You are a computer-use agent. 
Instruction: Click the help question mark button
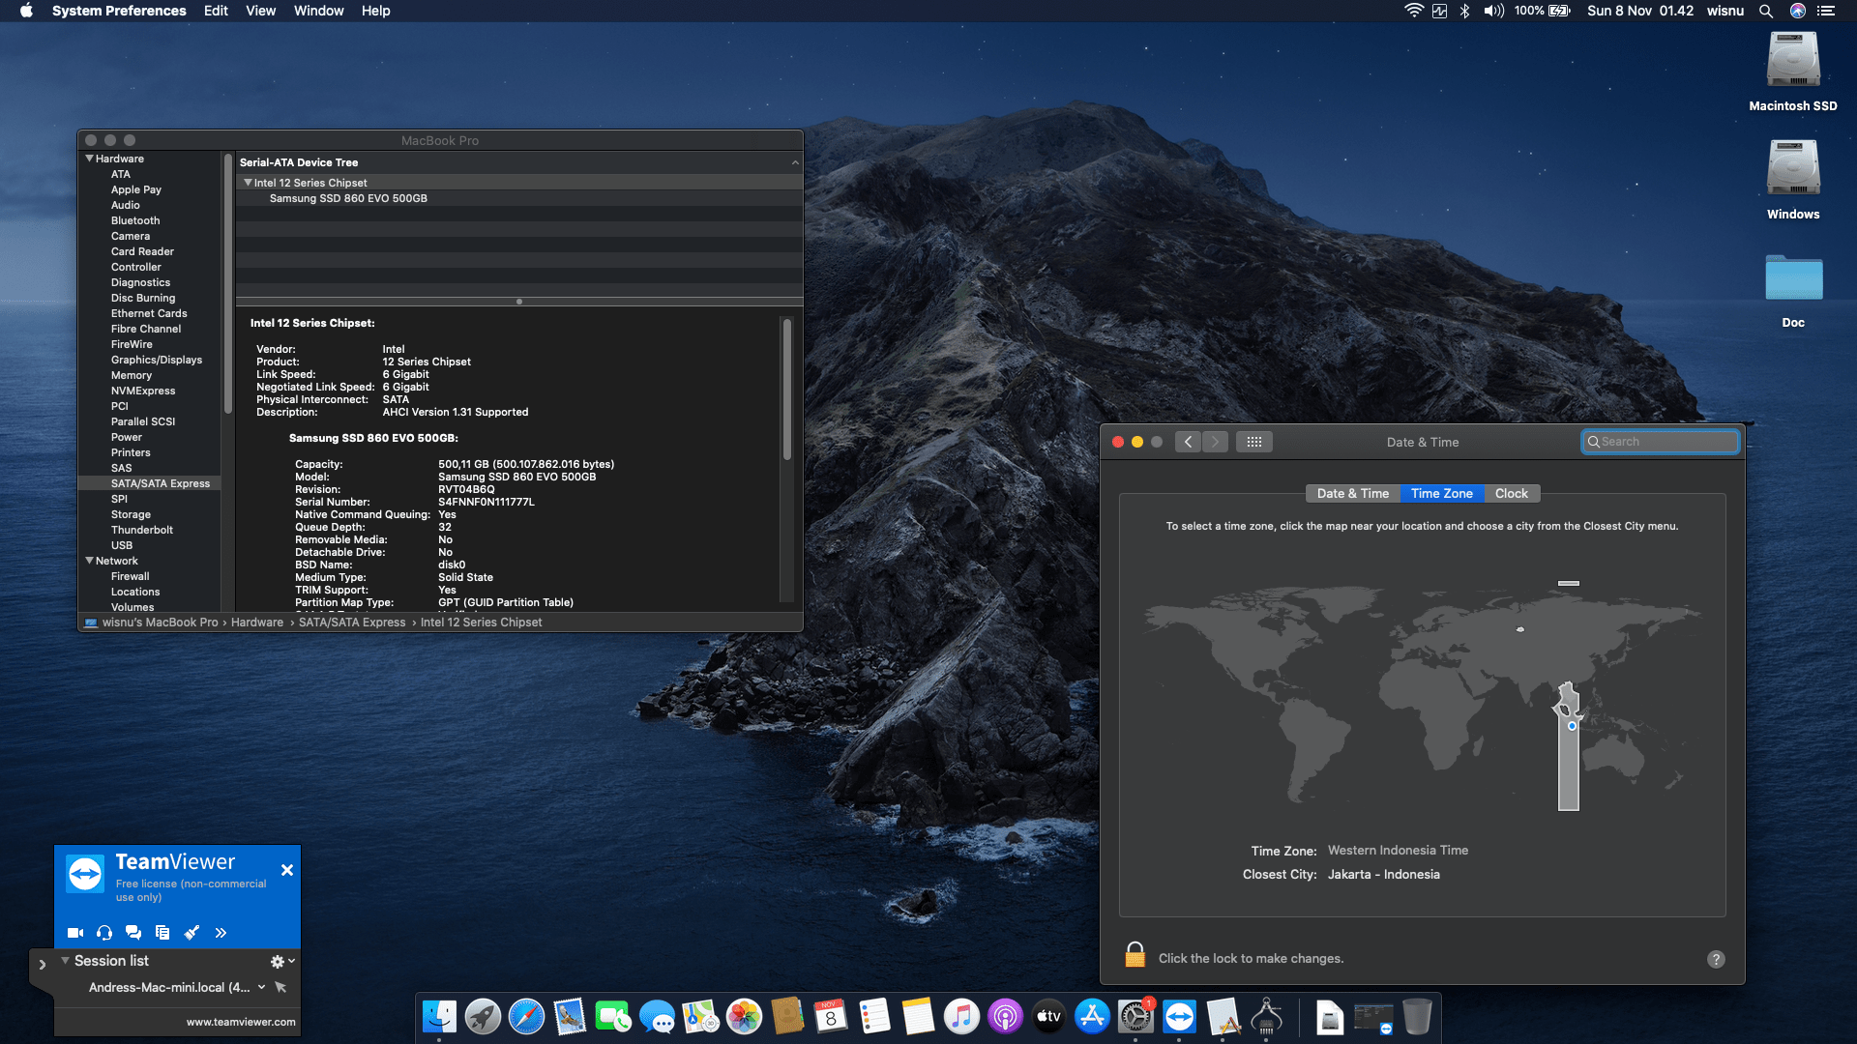coord(1717,959)
